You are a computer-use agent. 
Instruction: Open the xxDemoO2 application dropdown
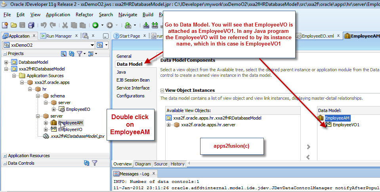click(x=92, y=45)
